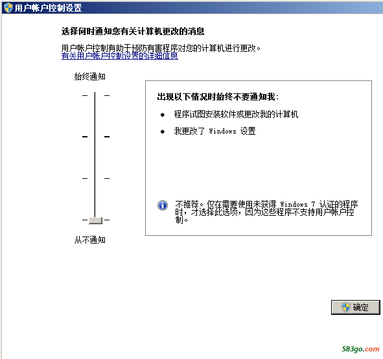383x359 pixels.
Task: Click the left tick mark at second level
Action: [85, 137]
